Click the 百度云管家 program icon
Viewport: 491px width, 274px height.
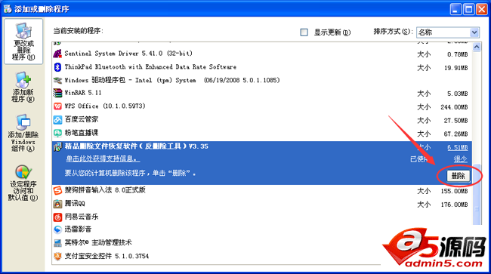(x=57, y=120)
